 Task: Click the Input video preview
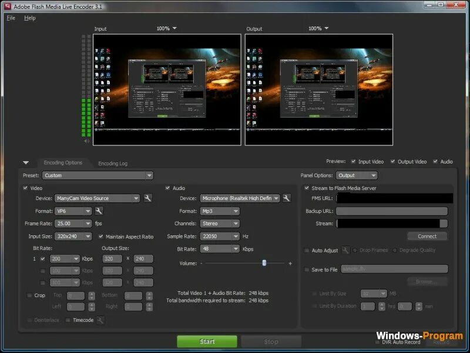tap(167, 90)
